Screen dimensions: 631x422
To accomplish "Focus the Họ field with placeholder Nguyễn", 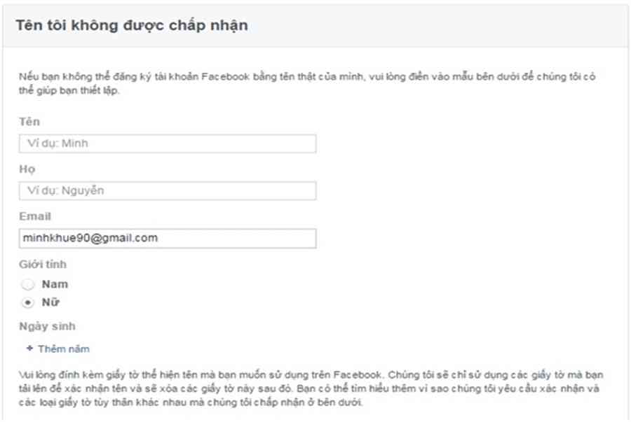I will pos(168,190).
